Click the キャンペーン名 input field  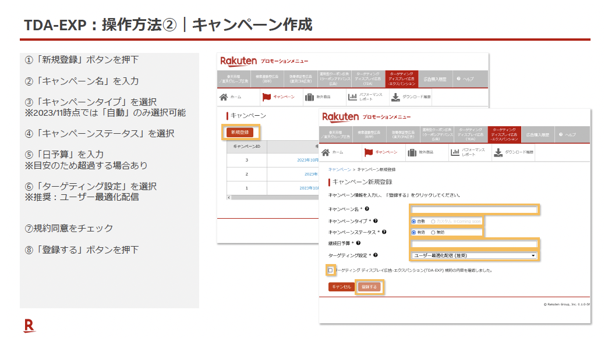pyautogui.click(x=474, y=209)
